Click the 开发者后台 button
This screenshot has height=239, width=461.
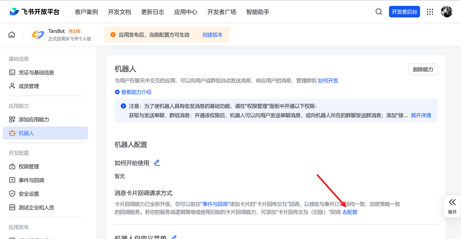[404, 12]
